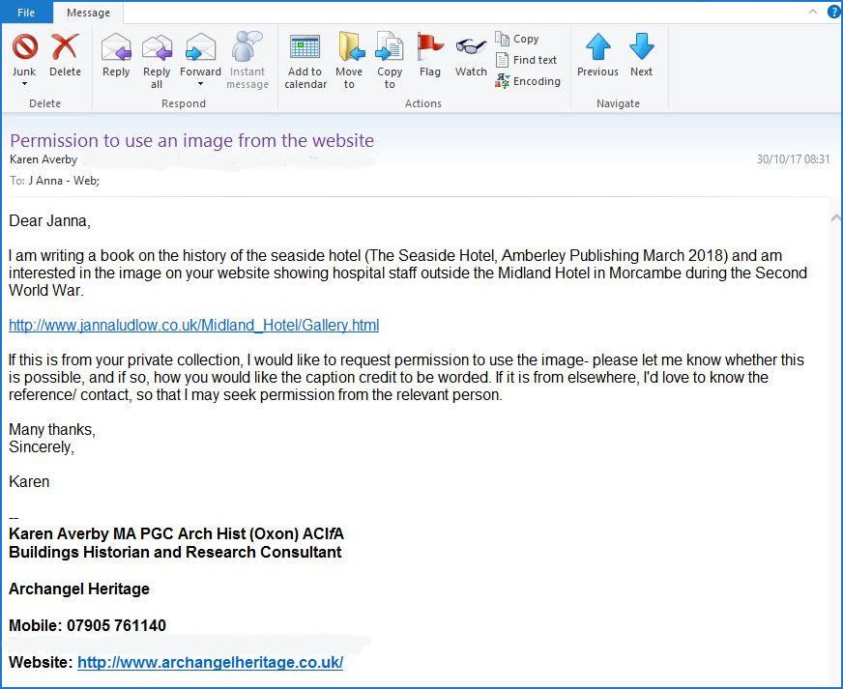The height and width of the screenshot is (689, 843).
Task: Open the Copy to folder menu
Action: pyautogui.click(x=390, y=59)
